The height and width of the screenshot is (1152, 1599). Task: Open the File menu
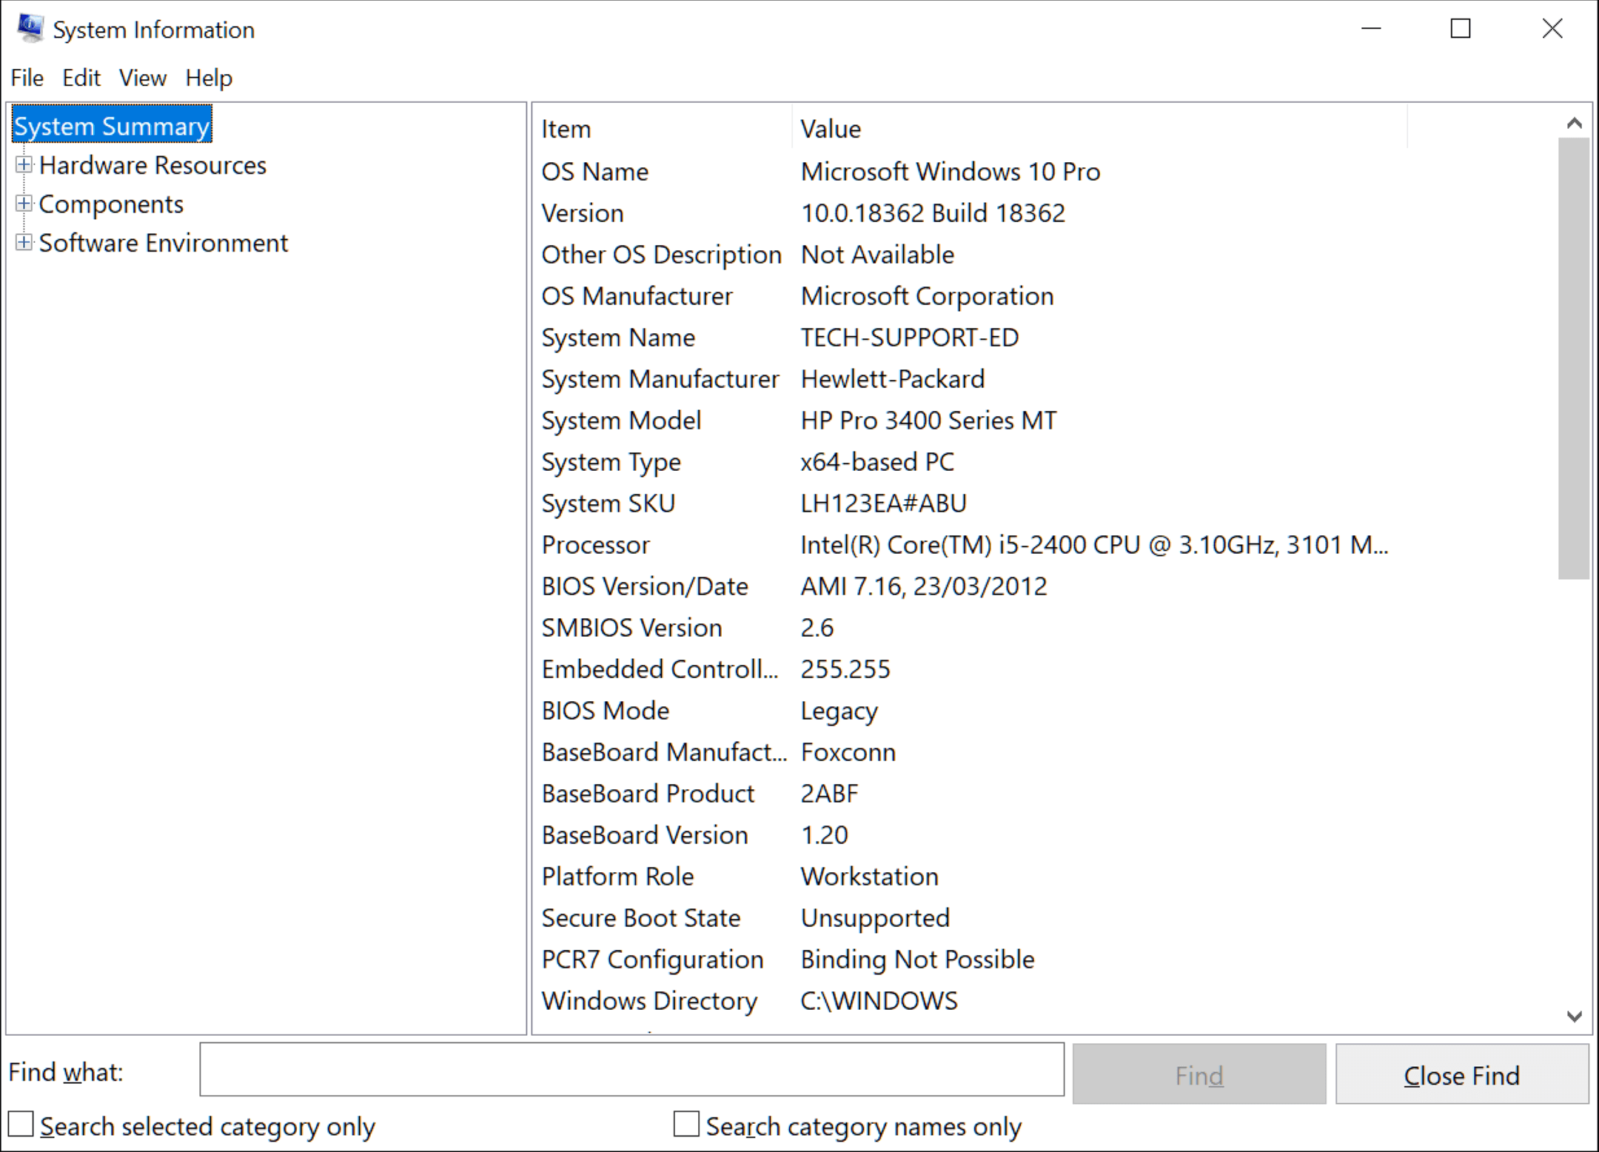(27, 78)
